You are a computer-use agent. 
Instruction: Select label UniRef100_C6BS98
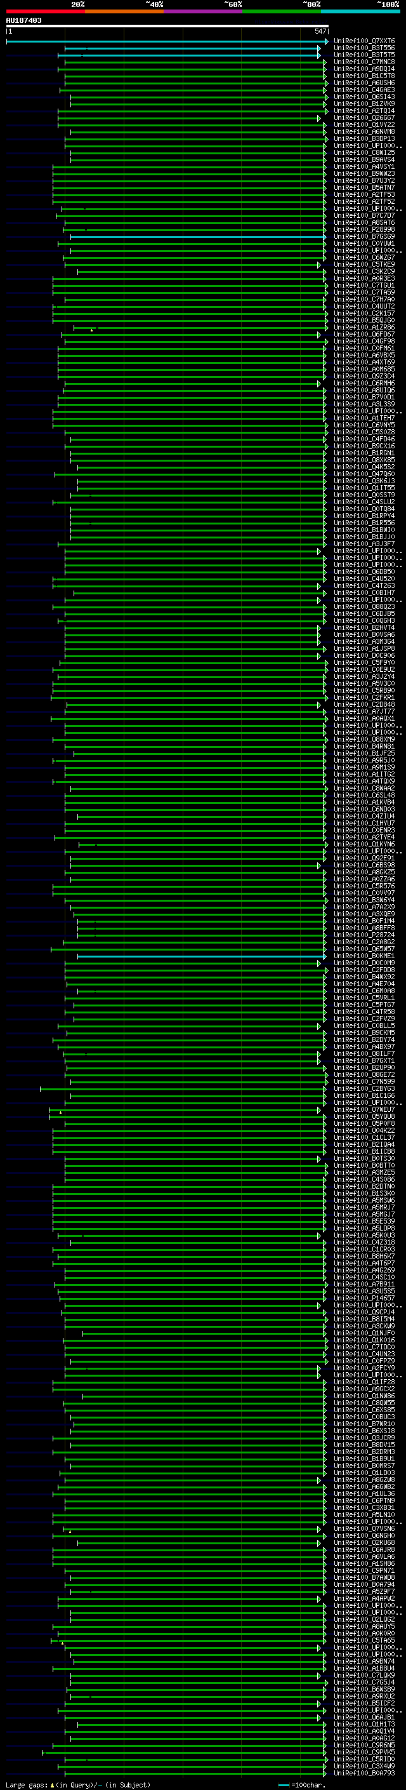tap(364, 865)
